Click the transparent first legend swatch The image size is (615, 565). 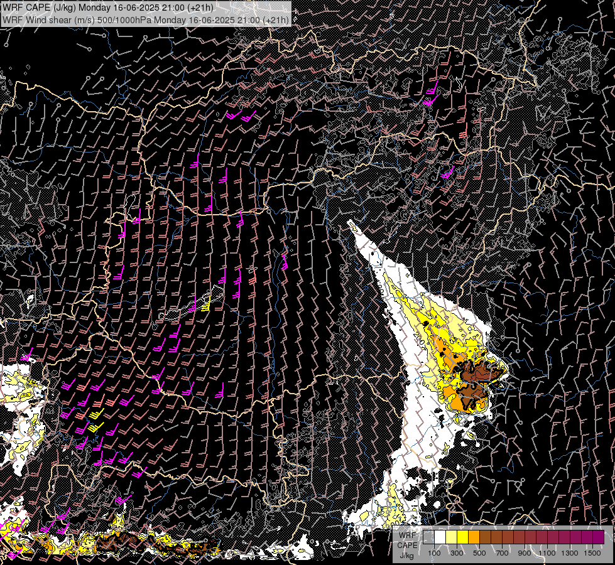pos(428,537)
